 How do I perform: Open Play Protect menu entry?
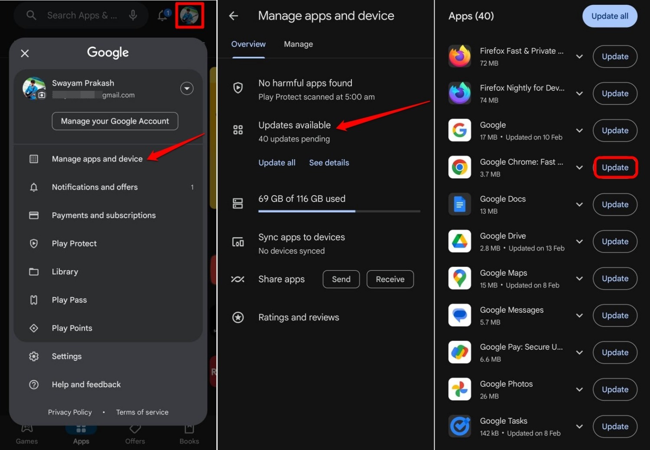108,243
